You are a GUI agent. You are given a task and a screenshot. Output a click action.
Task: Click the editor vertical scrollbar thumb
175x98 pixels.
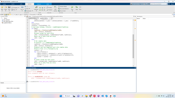pyautogui.click(x=133, y=46)
